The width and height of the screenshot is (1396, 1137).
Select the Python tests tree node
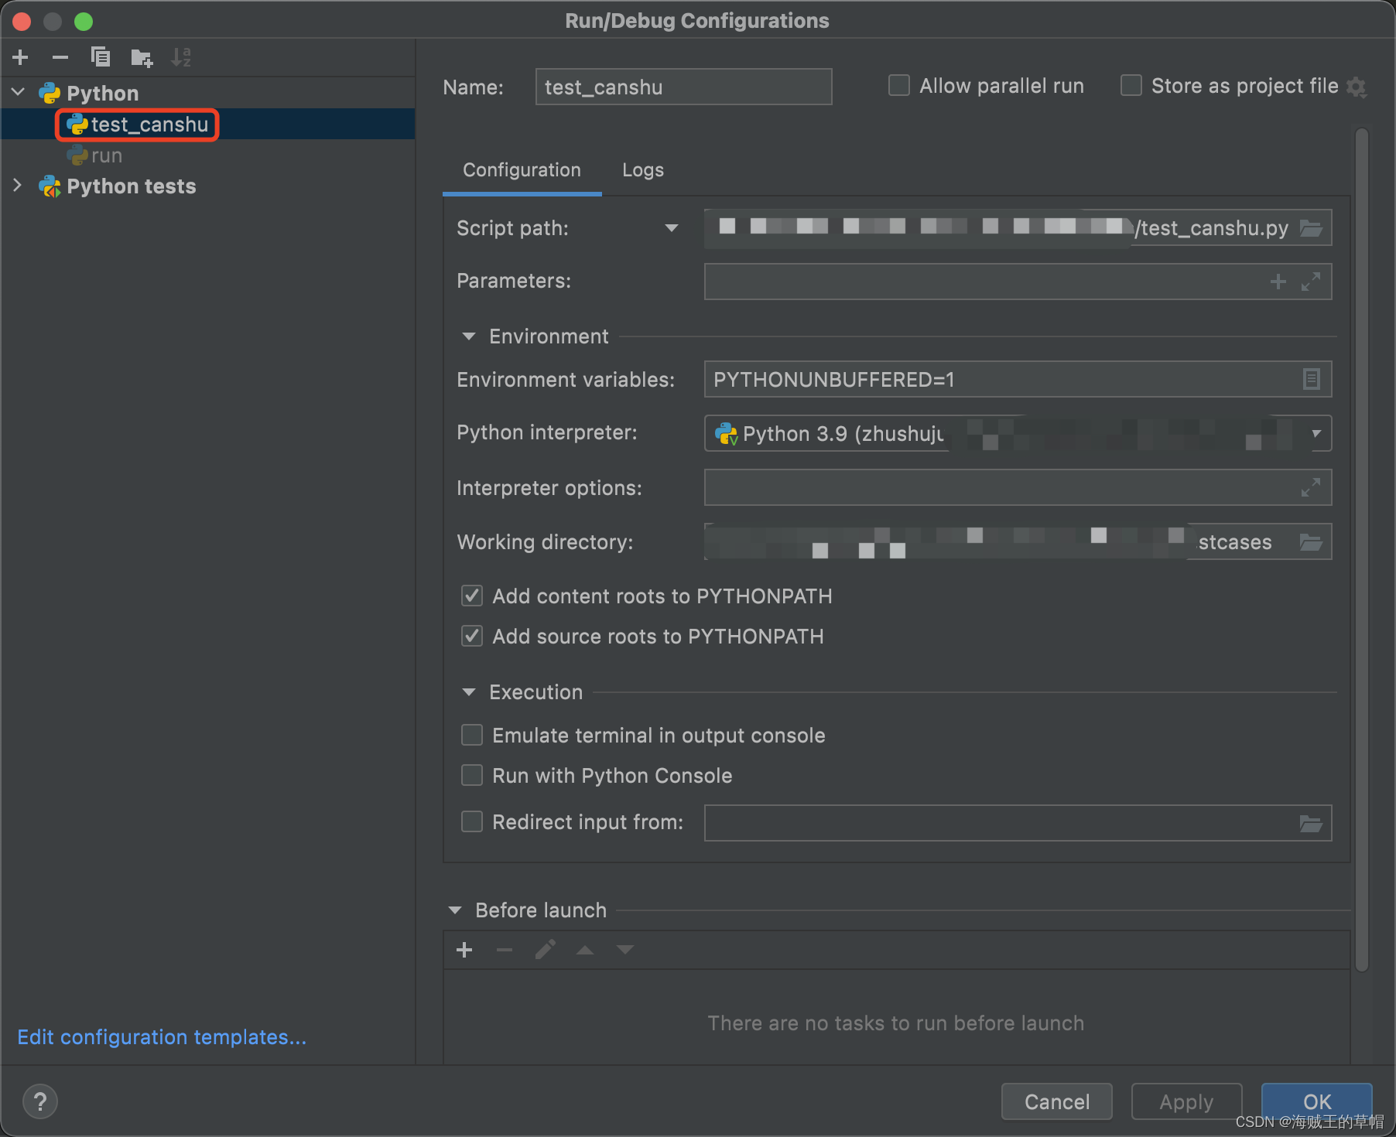[131, 186]
